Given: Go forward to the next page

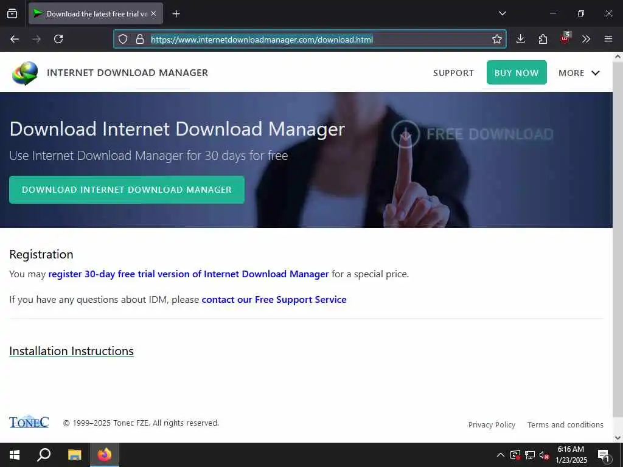Looking at the screenshot, I should click(37, 39).
